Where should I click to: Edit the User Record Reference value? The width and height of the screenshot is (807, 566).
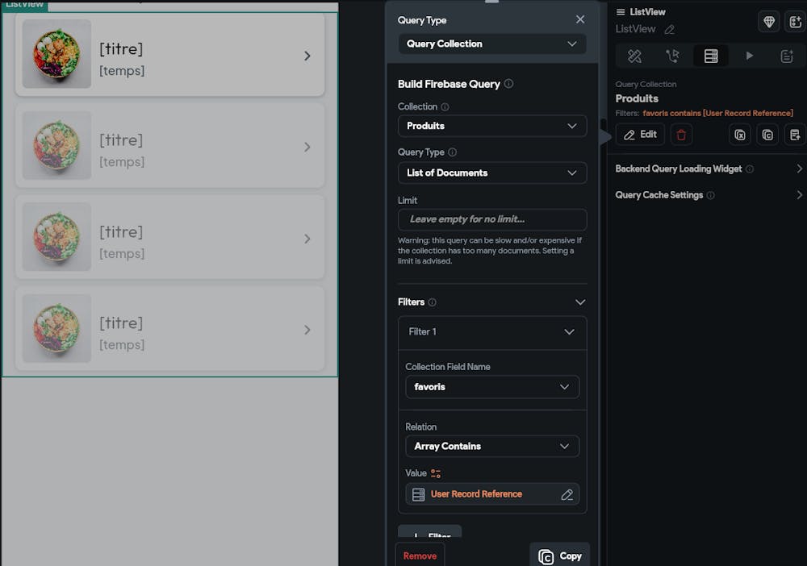click(567, 494)
